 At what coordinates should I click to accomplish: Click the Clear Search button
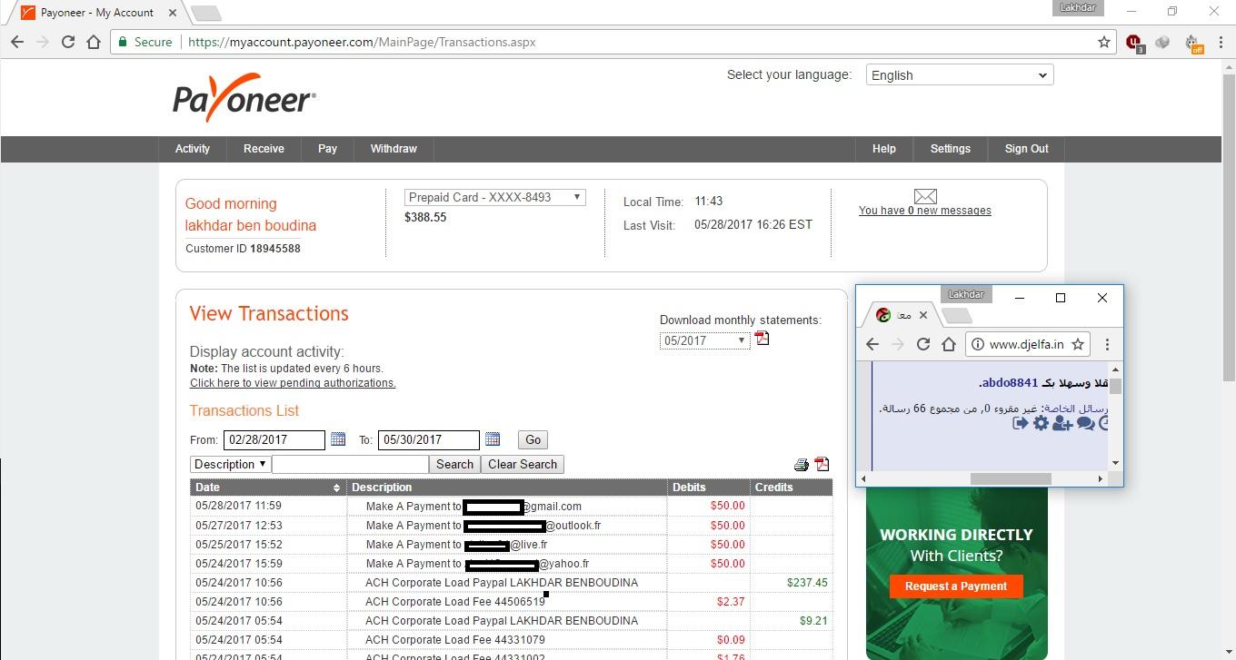(x=523, y=464)
